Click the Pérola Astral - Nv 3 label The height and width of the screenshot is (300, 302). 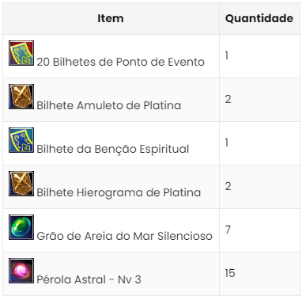(x=89, y=279)
